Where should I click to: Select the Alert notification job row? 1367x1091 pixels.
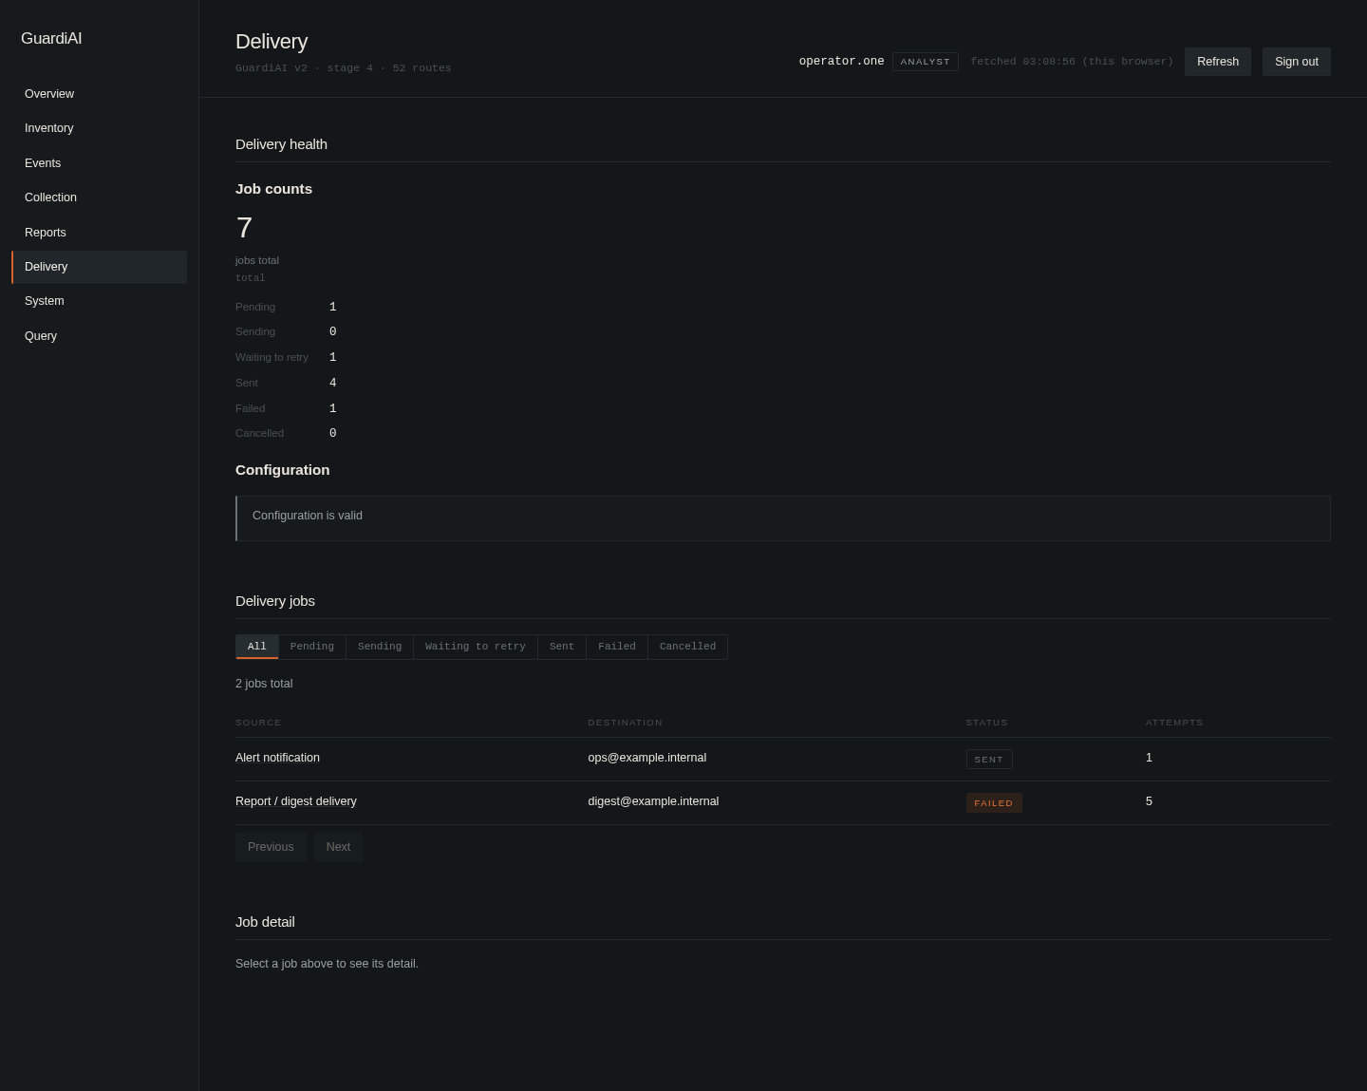click(783, 759)
